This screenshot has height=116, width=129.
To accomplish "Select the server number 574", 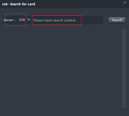I will tap(22, 20).
